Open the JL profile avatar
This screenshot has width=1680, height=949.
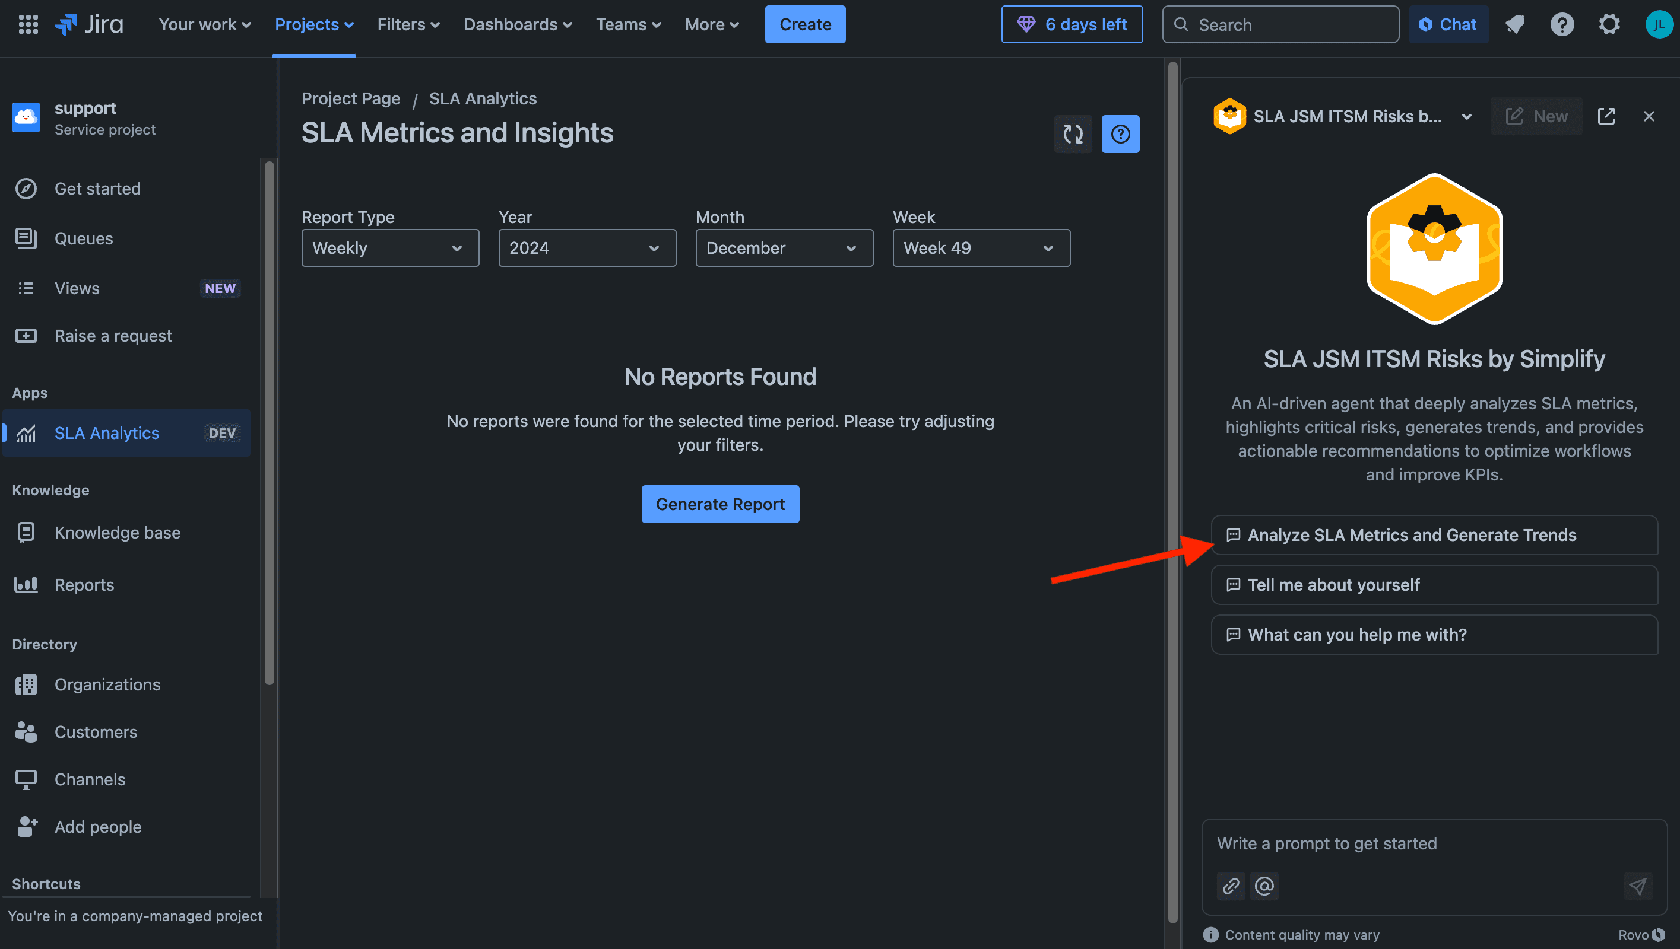coord(1659,25)
